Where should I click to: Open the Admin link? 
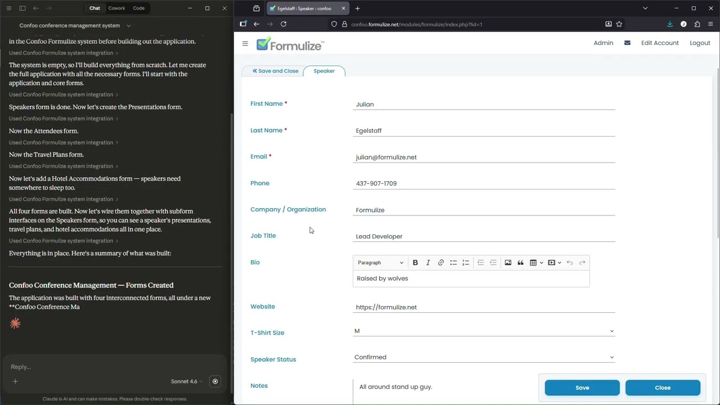[x=603, y=43]
